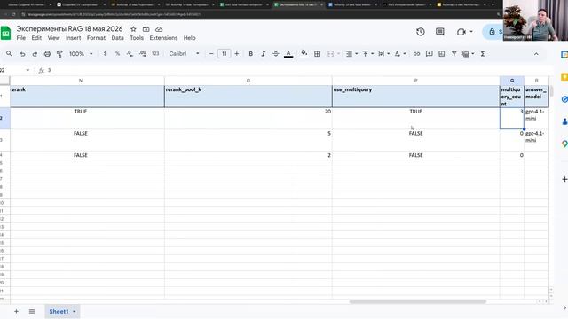Open the Calibri font dropdown
The image size is (568, 319).
click(184, 53)
